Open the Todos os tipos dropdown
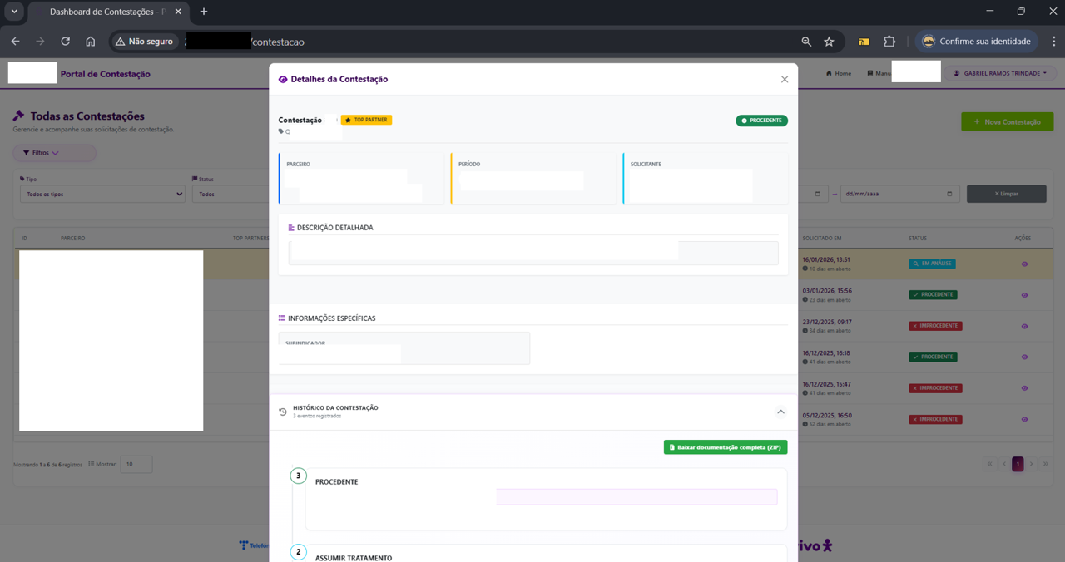The height and width of the screenshot is (562, 1065). [102, 193]
